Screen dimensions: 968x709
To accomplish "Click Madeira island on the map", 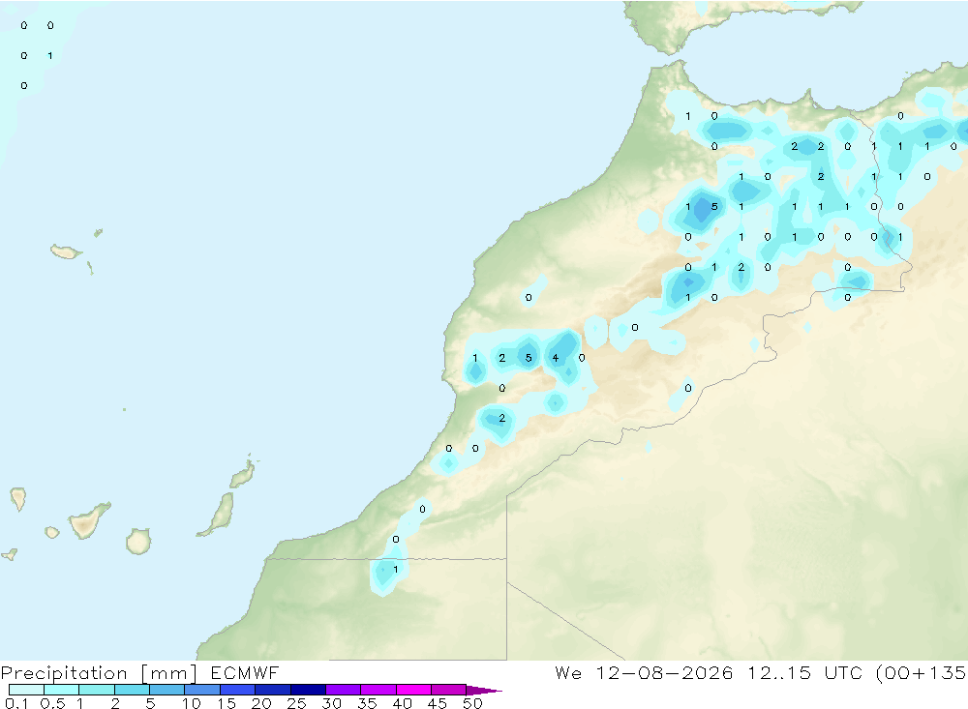I will coord(66,251).
